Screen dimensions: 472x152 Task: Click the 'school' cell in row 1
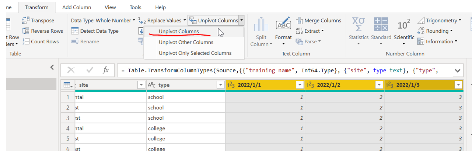pos(186,97)
